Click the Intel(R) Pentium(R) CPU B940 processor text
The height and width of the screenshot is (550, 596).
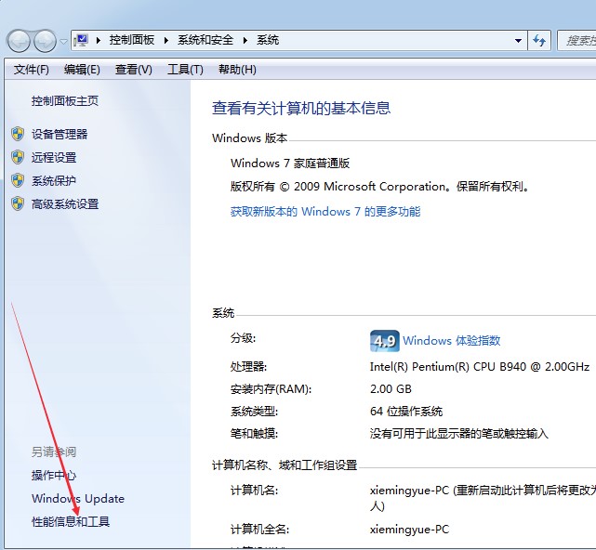pos(480,367)
